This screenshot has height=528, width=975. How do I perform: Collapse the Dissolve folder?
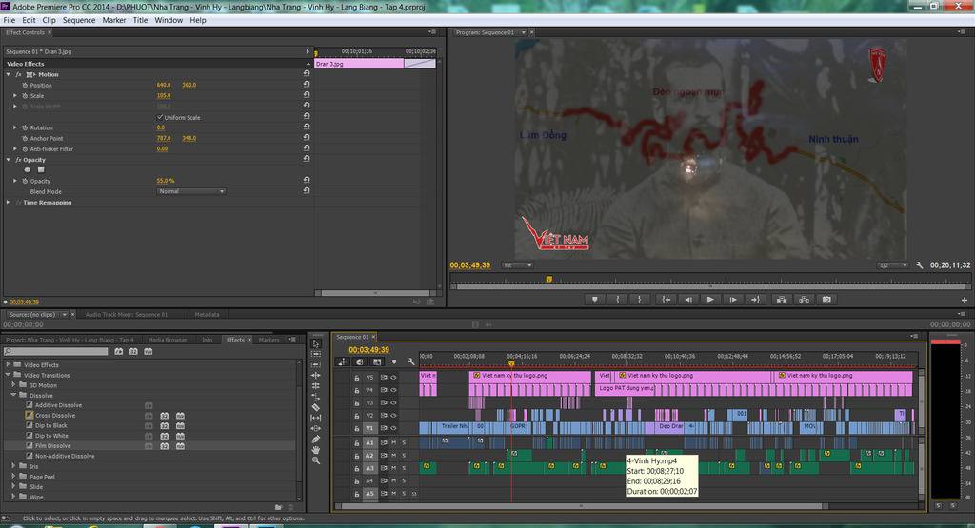coord(13,395)
